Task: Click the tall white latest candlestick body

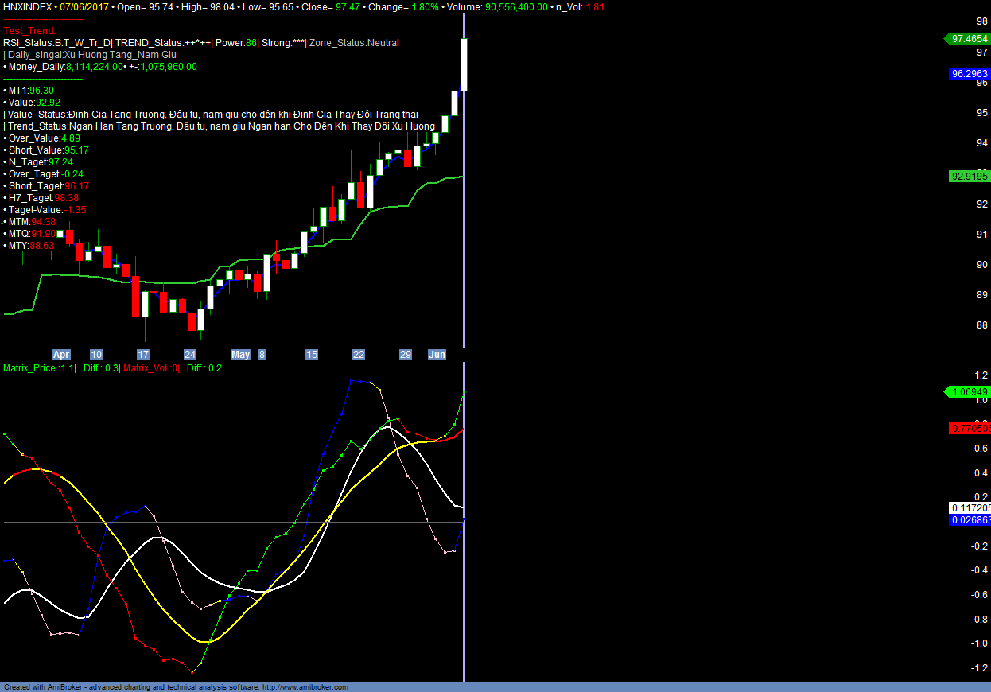Action: click(464, 64)
